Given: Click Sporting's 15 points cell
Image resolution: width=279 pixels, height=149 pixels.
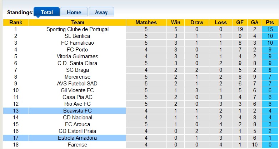Looking at the screenshot, I should click(x=270, y=29).
